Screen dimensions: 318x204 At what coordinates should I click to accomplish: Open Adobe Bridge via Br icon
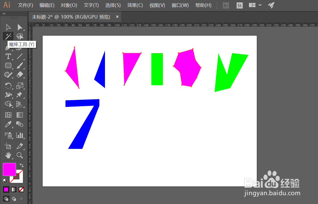[x=226, y=5]
